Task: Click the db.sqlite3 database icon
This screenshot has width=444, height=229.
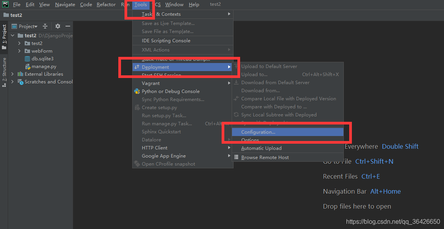Action: (x=27, y=59)
